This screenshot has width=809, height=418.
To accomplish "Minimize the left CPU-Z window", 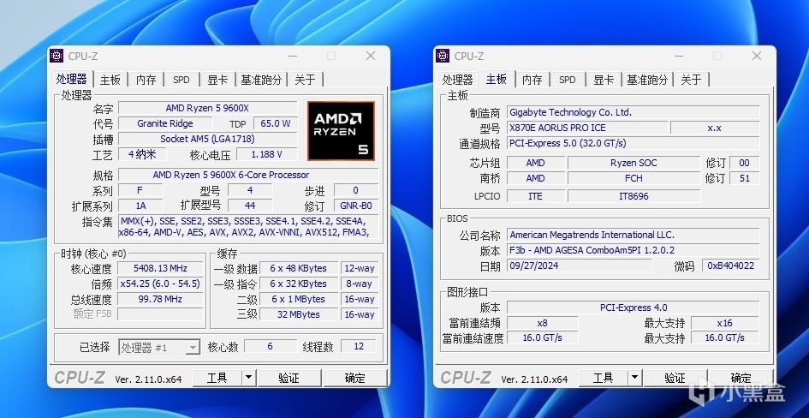I will pyautogui.click(x=293, y=56).
